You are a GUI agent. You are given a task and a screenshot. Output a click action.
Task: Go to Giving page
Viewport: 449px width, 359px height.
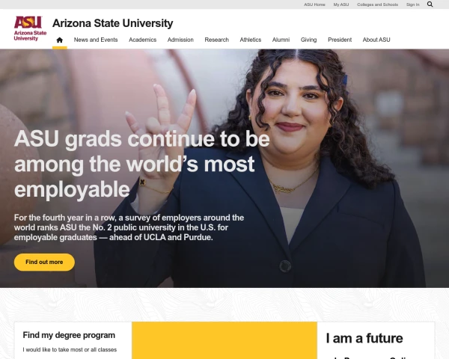coord(308,40)
